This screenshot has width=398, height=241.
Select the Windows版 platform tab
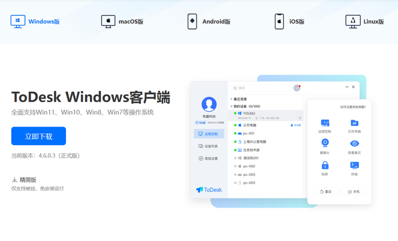click(x=35, y=22)
